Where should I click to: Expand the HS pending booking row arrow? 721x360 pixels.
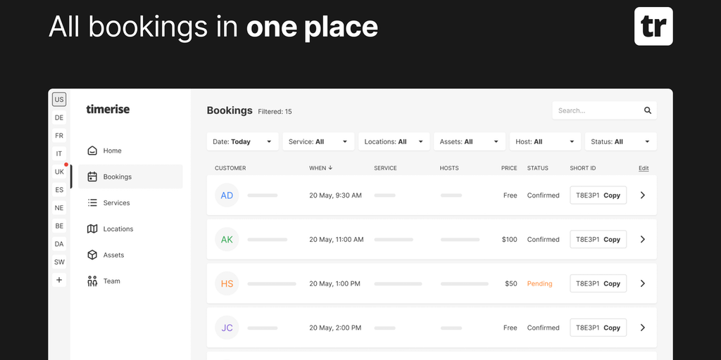(642, 283)
